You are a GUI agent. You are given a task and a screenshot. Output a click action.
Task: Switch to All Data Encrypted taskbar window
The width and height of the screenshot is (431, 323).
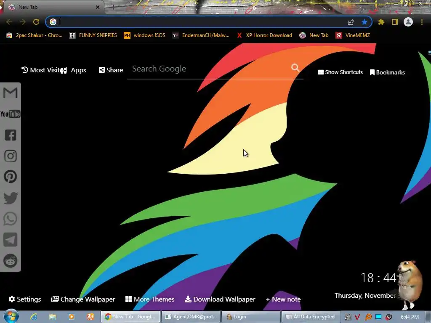pos(311,317)
